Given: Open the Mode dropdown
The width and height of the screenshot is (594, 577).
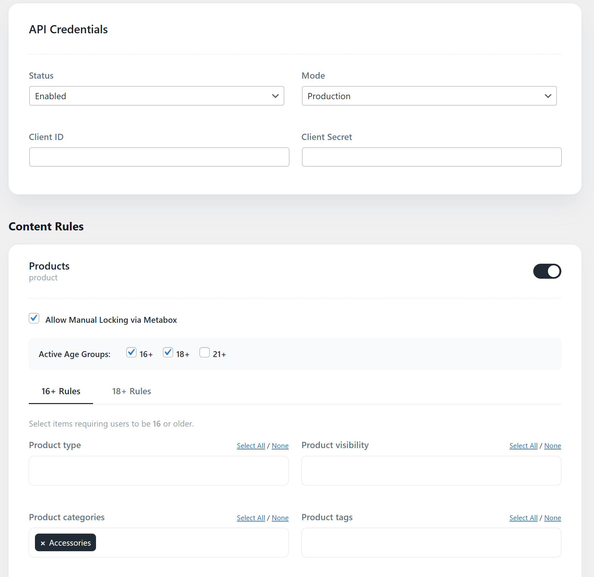Looking at the screenshot, I should [x=429, y=96].
